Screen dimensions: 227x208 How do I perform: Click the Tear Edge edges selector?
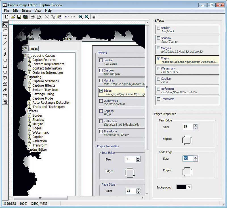187,140
